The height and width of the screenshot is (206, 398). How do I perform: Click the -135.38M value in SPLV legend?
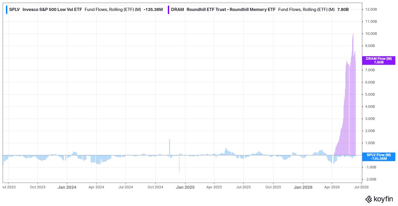point(153,10)
